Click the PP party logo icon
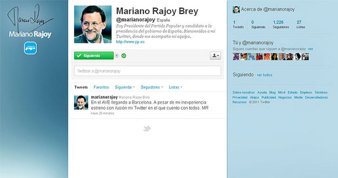338x178 pixels. coord(30,48)
